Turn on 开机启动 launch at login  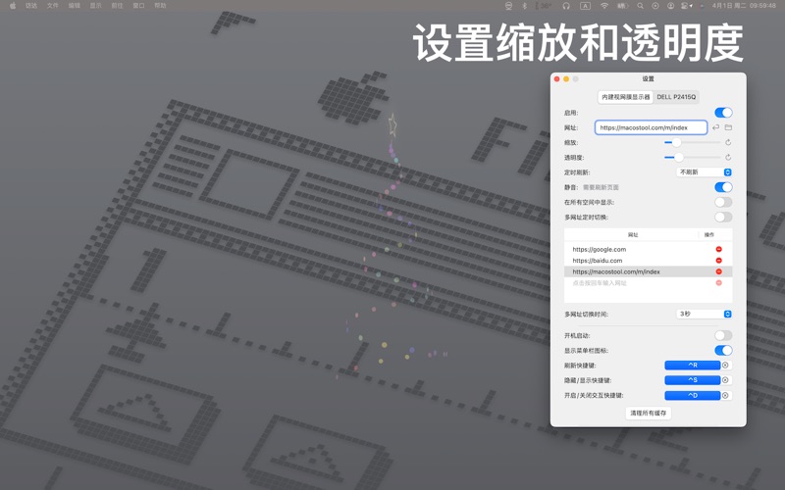click(x=723, y=335)
